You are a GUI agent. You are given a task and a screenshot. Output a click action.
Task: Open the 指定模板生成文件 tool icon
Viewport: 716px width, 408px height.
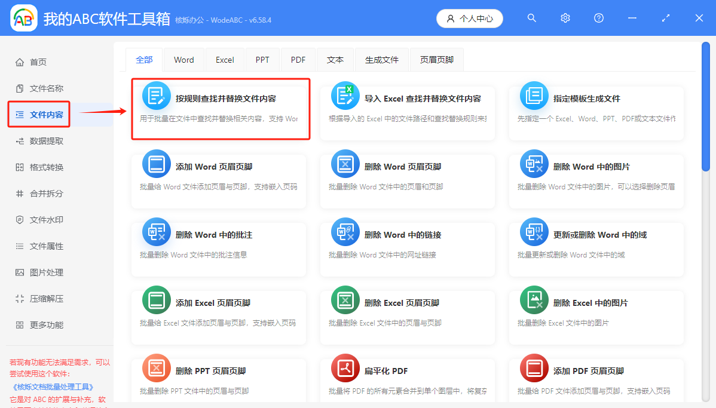534,96
